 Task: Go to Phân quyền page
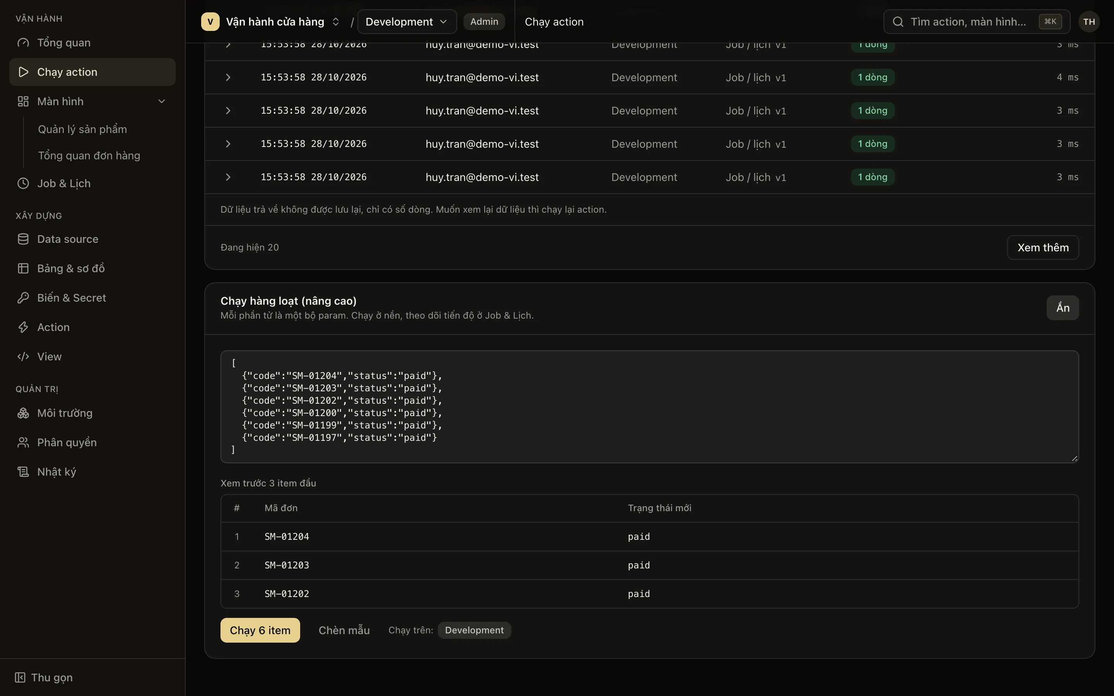tap(92, 442)
